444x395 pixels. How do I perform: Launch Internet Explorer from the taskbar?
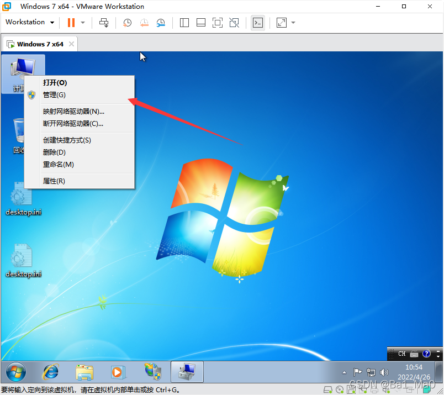tap(50, 372)
